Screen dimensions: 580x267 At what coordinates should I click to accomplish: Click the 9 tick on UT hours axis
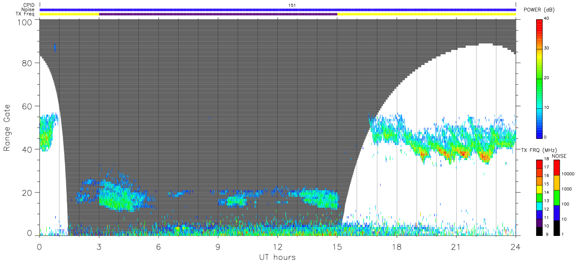pos(218,246)
